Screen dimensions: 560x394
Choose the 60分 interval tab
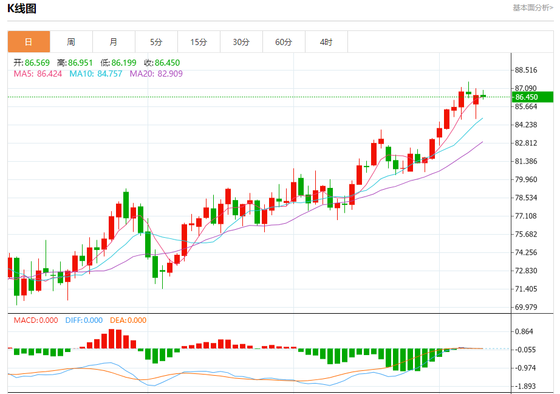[x=284, y=42]
